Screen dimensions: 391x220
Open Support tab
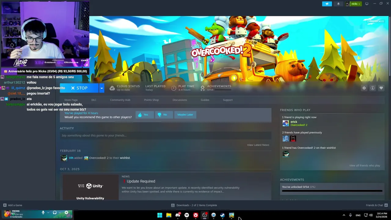[228, 100]
